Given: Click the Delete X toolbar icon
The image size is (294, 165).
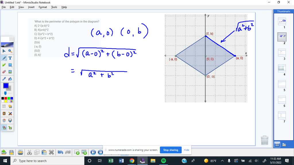Looking at the screenshot, I should (51, 152).
